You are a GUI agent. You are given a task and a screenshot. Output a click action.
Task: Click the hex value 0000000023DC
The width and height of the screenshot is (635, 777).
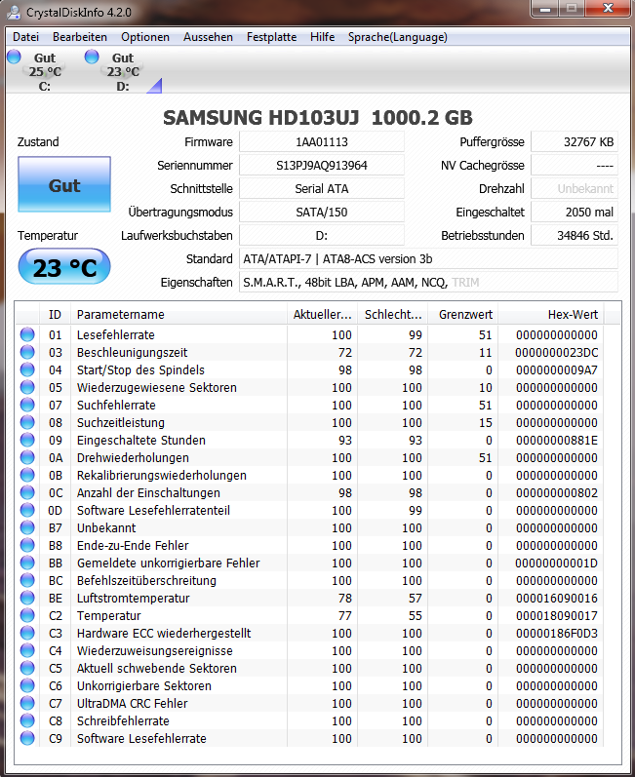(556, 352)
